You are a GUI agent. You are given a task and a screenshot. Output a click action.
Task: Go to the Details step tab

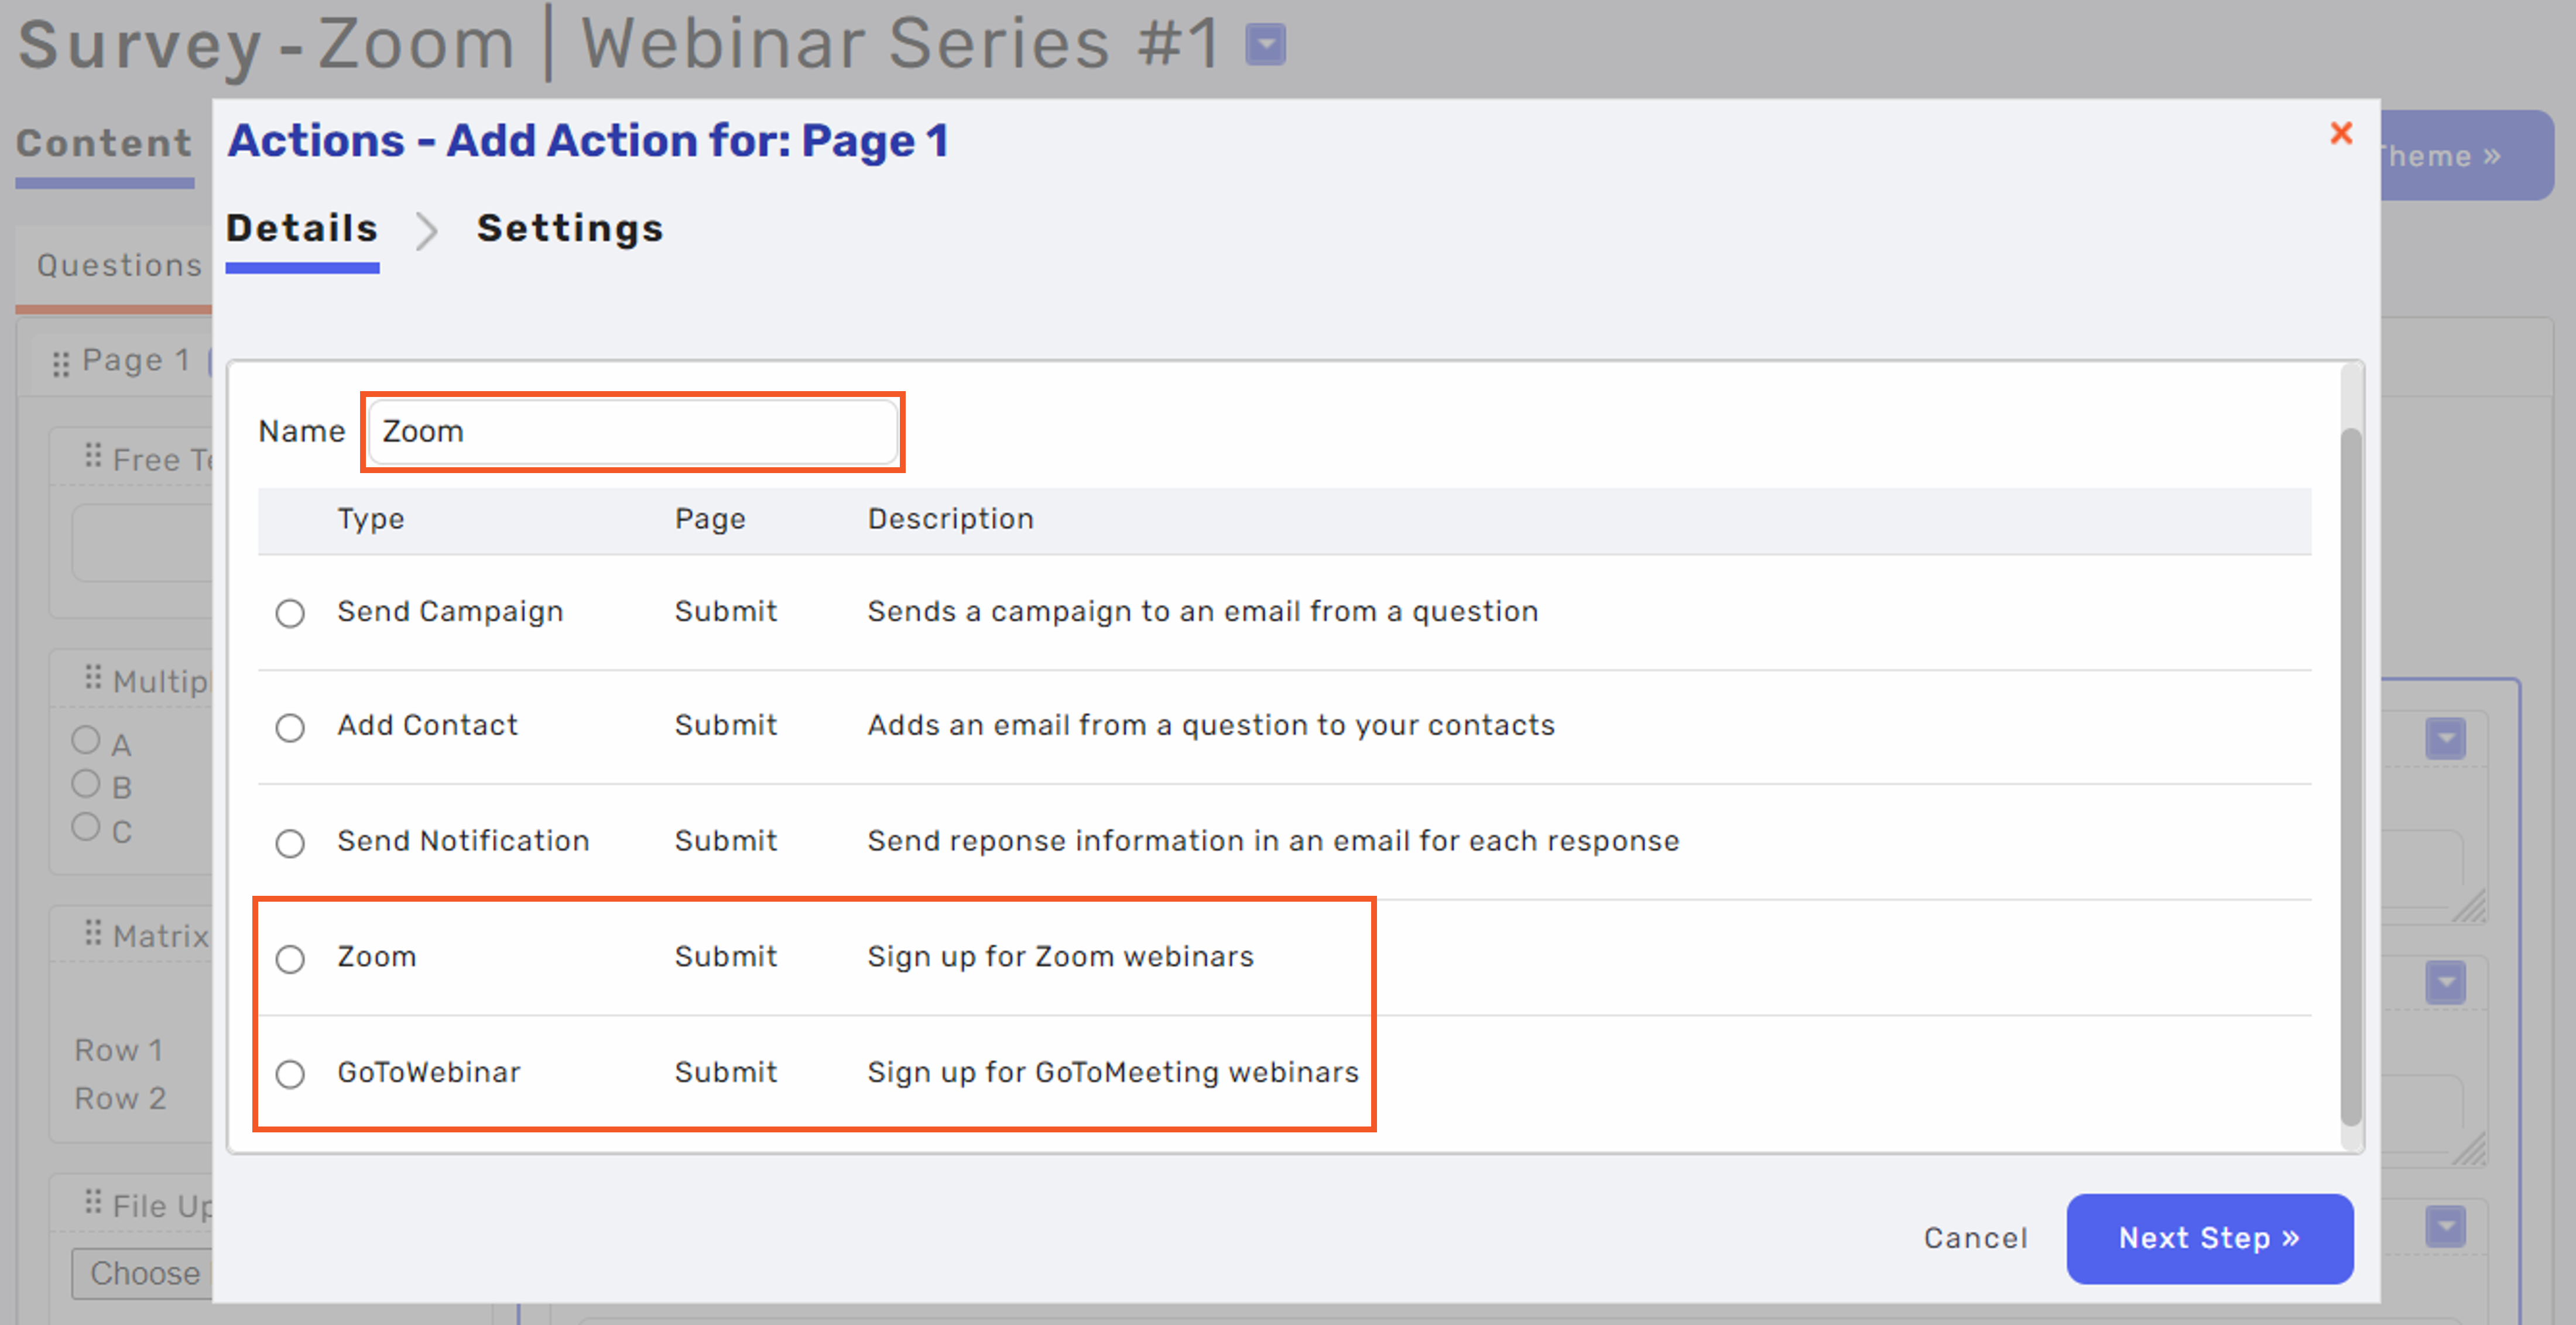tap(302, 229)
